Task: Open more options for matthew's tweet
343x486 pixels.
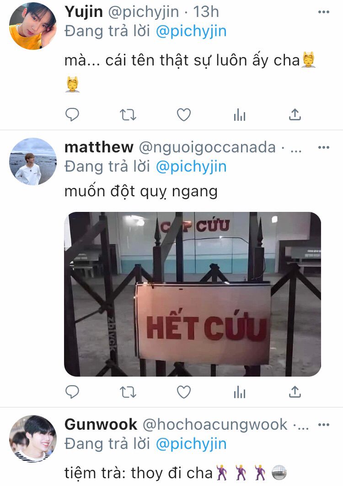Action: click(x=324, y=147)
